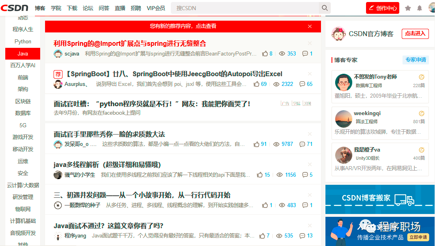Click 发呆哥o_o author avatar
The height and width of the screenshot is (246, 435).
tap(58, 144)
